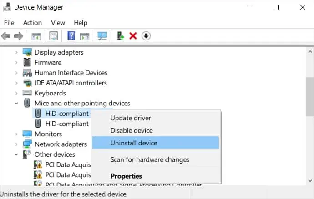Screen dimensions: 314x199
Task: Open the View menu
Action: [x=58, y=23]
